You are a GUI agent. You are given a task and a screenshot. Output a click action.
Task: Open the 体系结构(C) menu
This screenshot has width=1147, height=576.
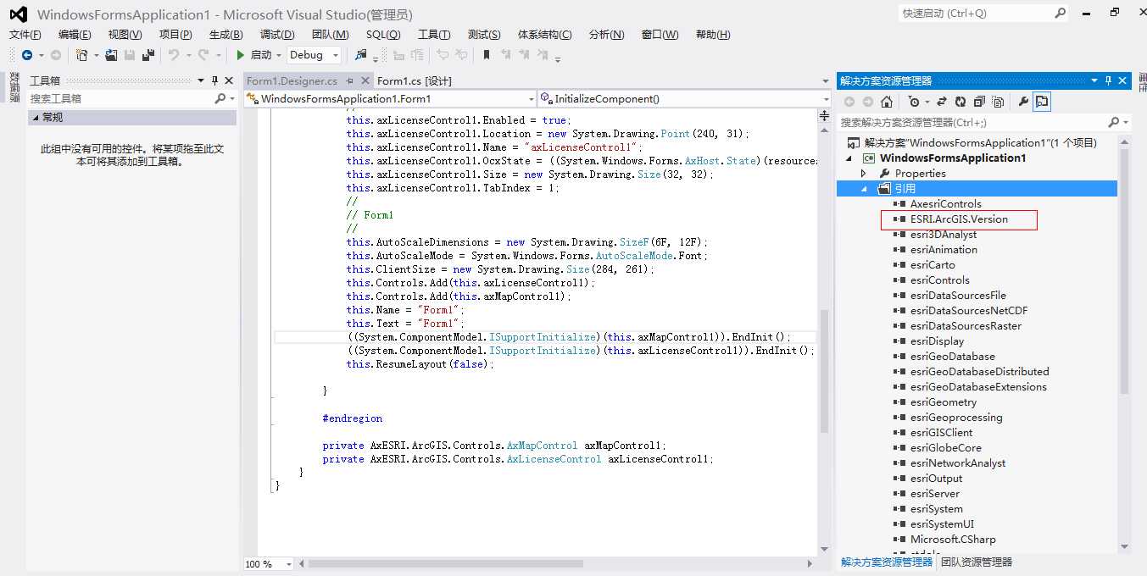tap(545, 35)
